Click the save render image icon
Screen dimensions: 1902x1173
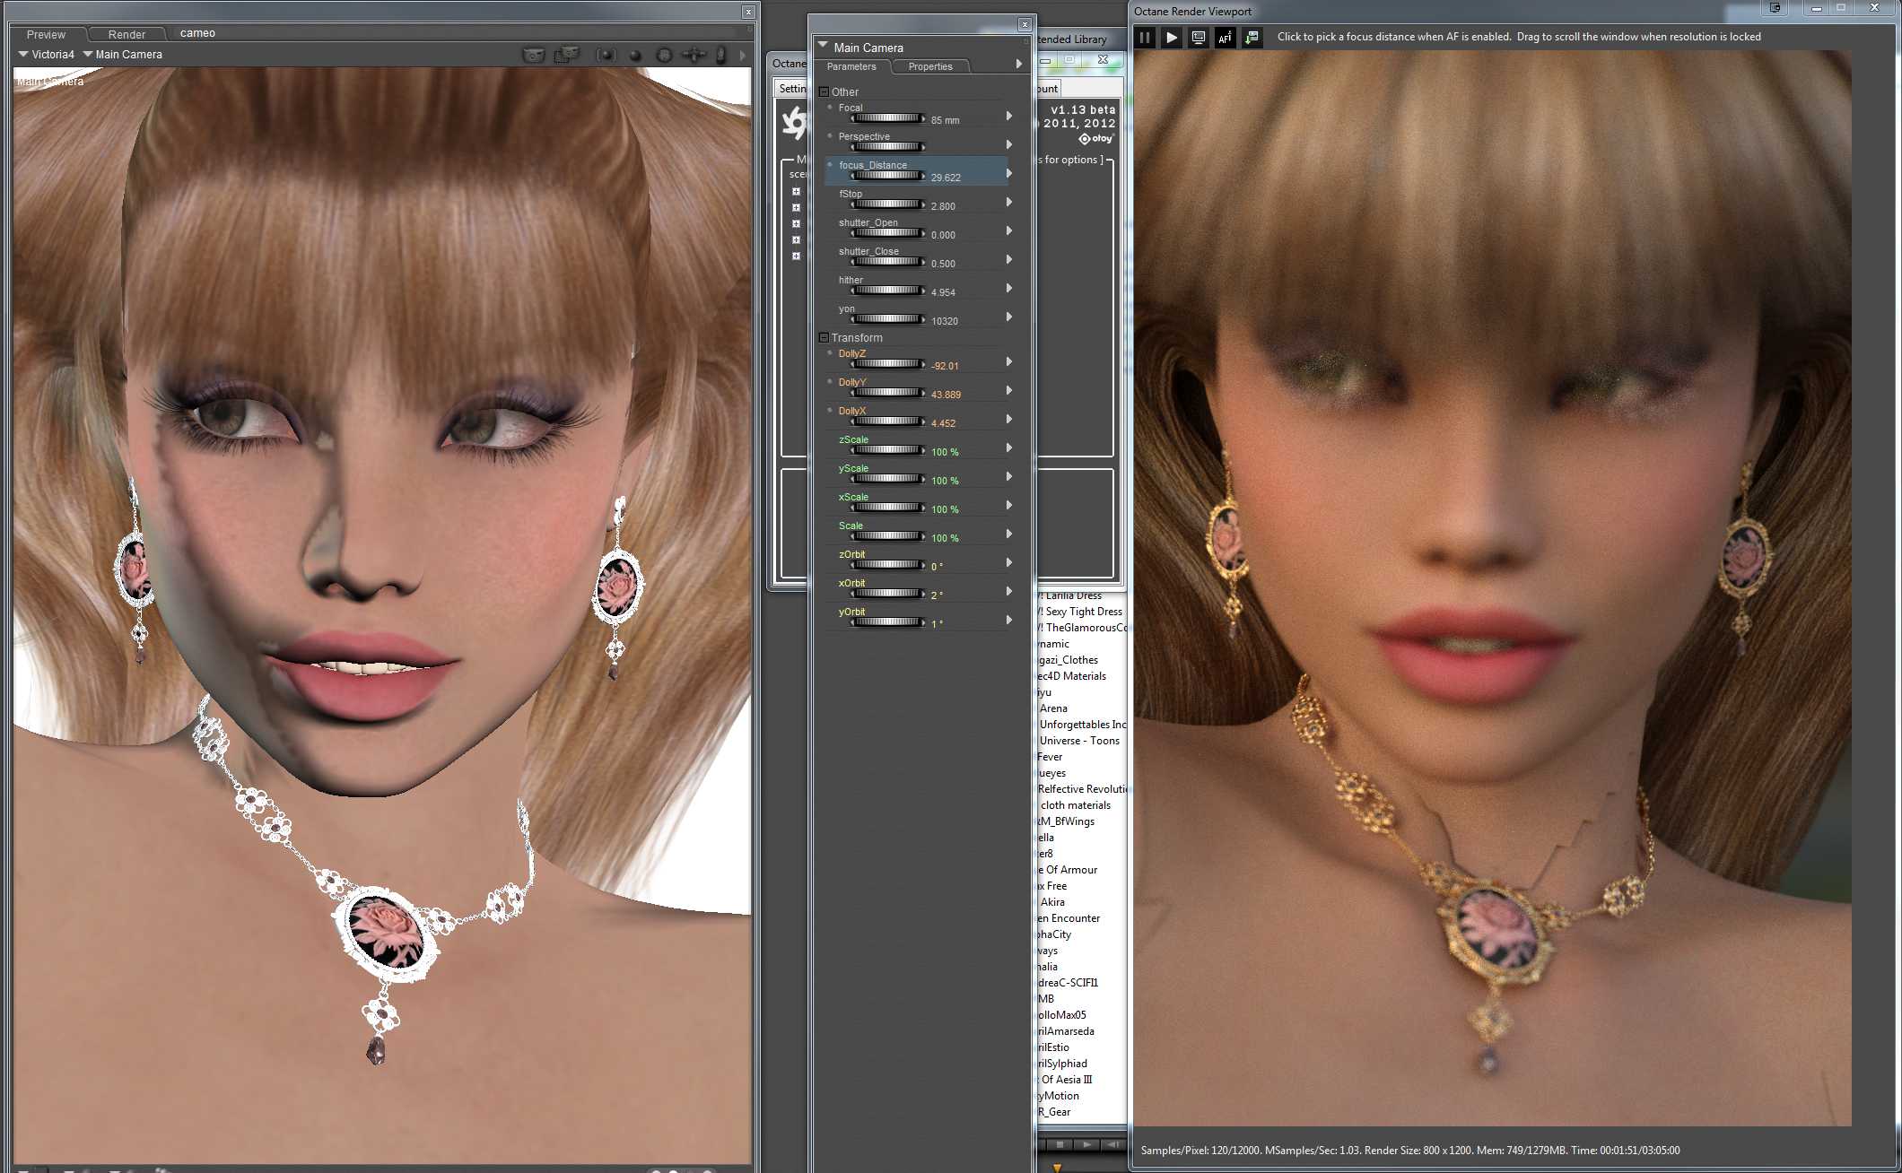click(x=1252, y=38)
